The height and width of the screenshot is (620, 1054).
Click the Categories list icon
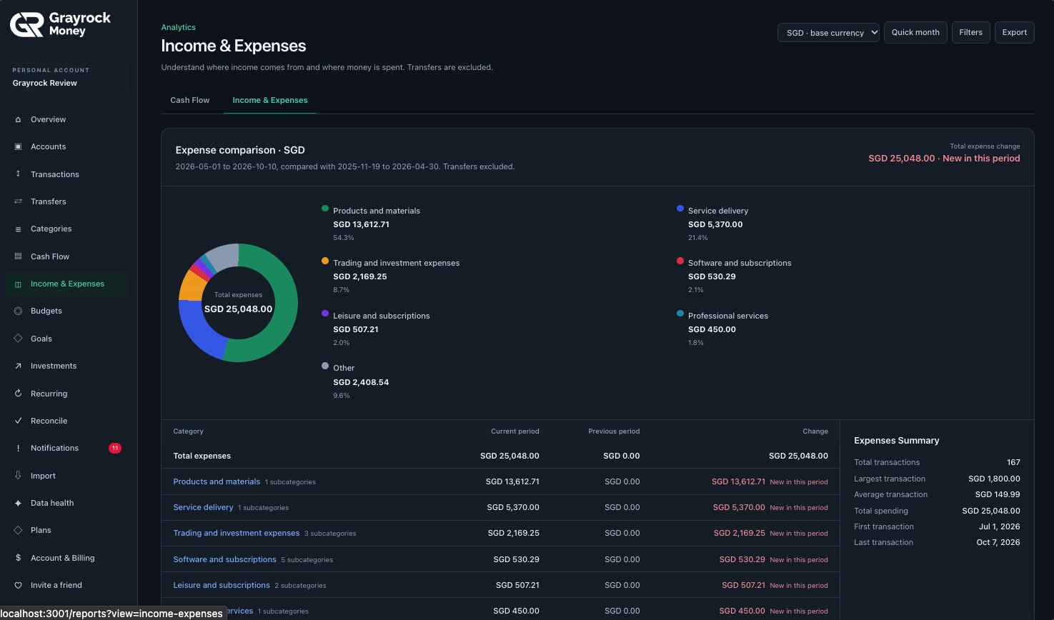coord(18,229)
